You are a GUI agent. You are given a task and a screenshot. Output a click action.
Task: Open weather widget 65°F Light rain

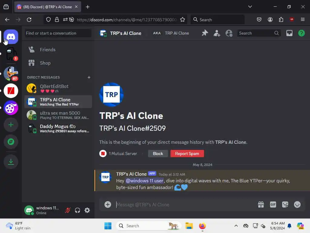tap(18, 226)
